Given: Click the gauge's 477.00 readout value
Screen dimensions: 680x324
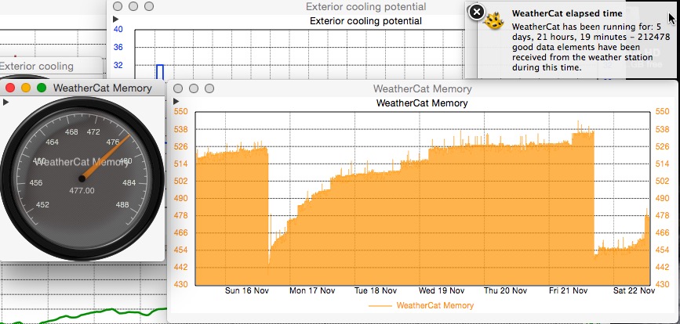Looking at the screenshot, I should (x=81, y=191).
